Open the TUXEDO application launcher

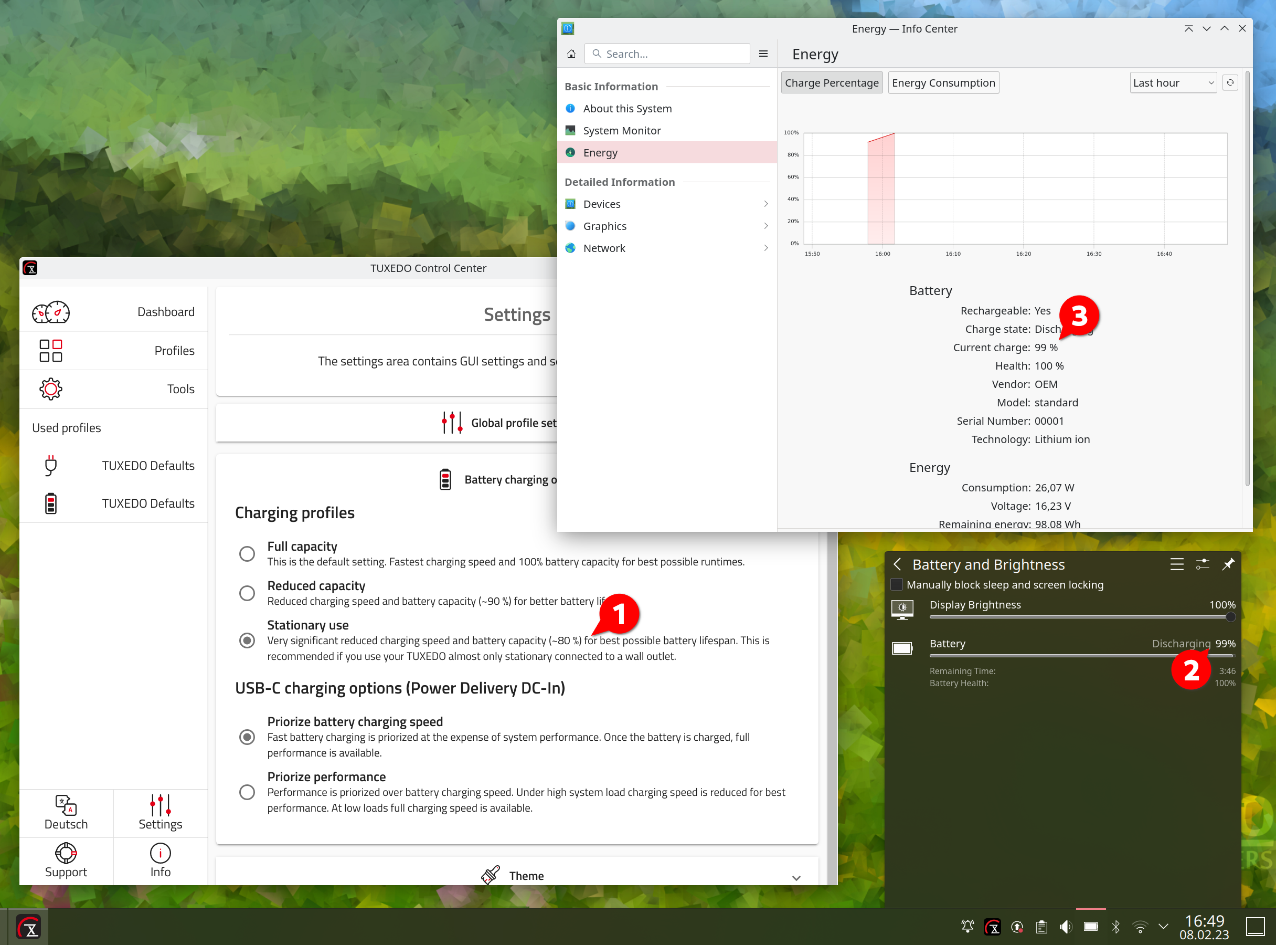[x=28, y=927]
